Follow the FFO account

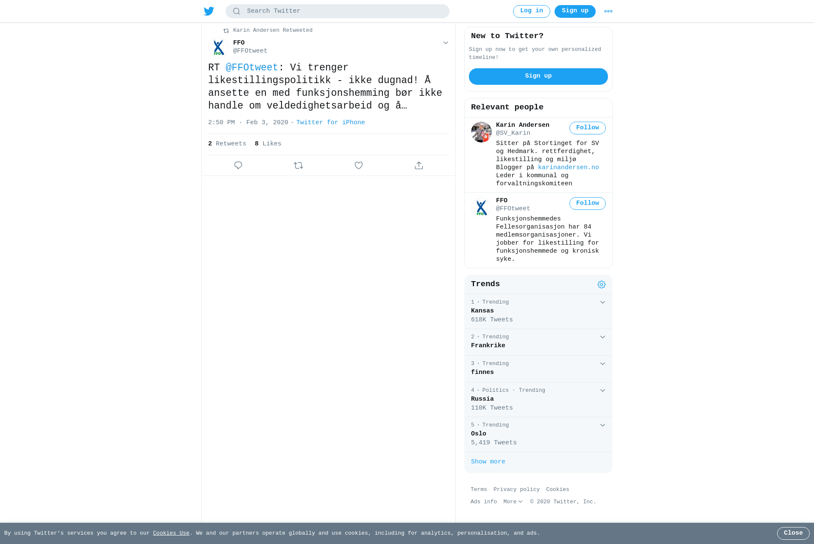coord(587,204)
